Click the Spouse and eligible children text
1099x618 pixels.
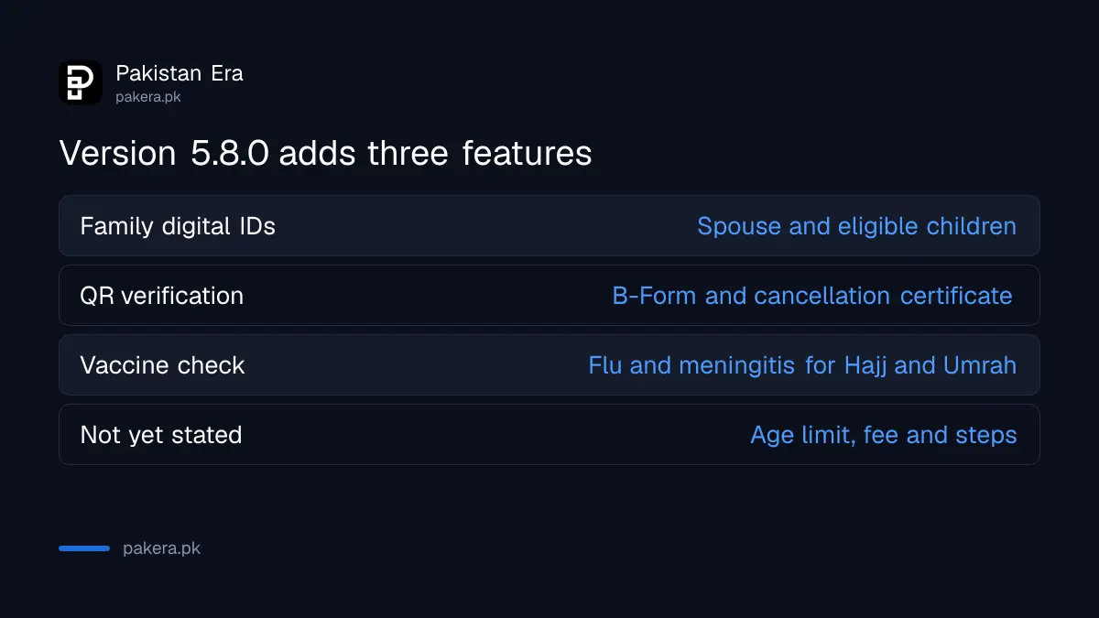tap(856, 226)
